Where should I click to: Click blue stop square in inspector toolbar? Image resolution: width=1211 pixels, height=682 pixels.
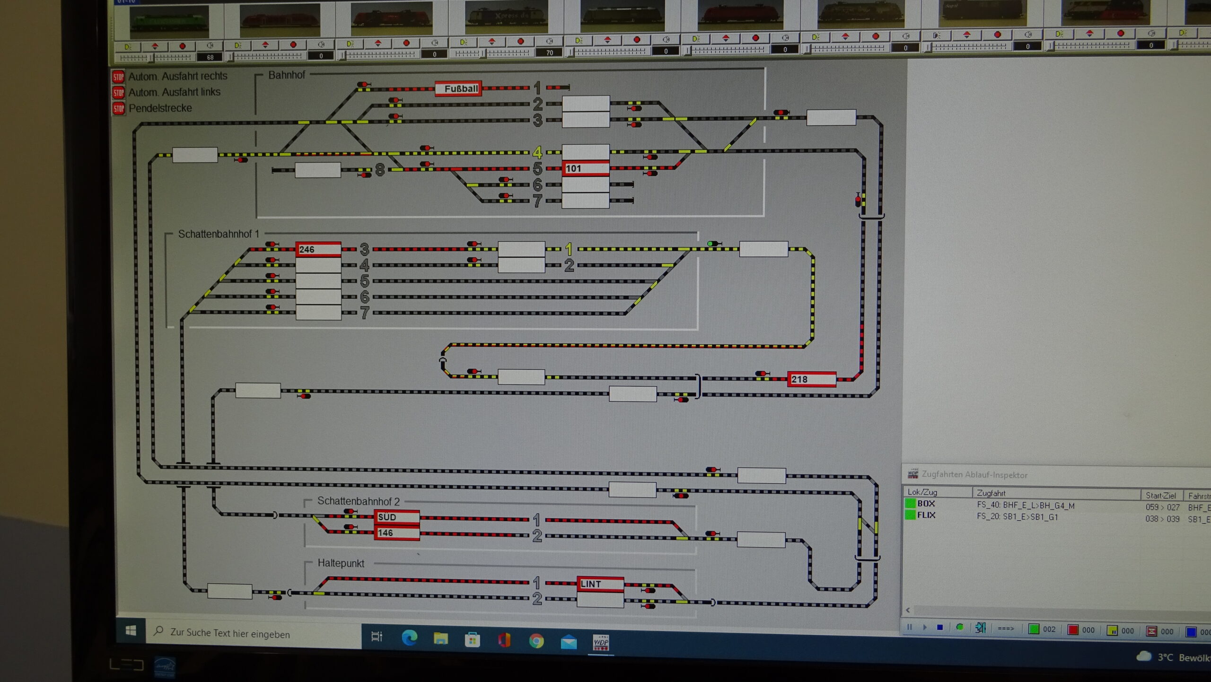[940, 628]
